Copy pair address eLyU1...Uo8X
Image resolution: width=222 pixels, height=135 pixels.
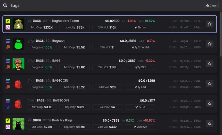pos(190,101)
